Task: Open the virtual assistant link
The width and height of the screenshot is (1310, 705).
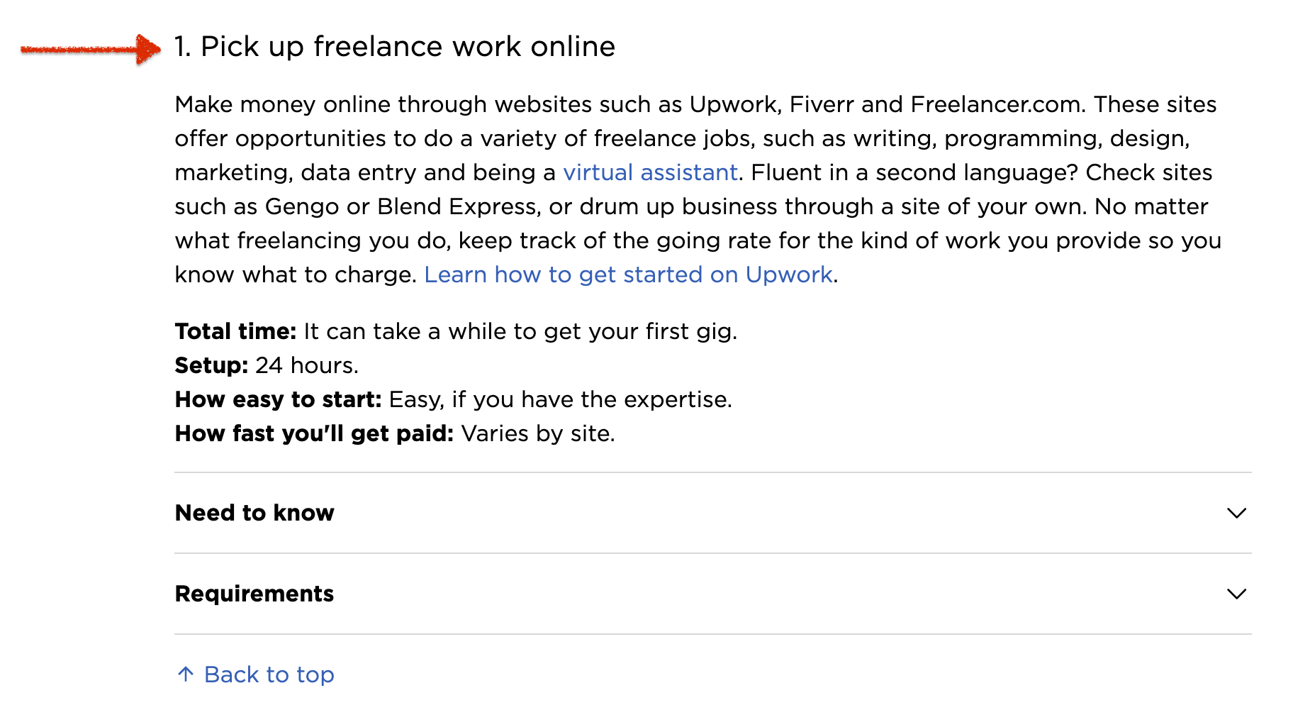Action: click(650, 172)
